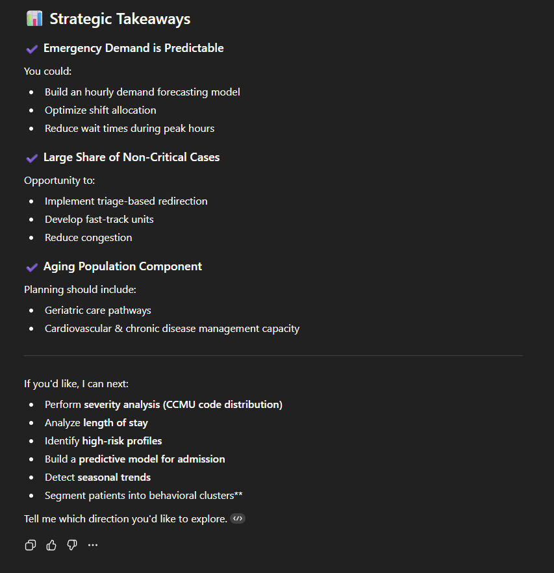Click the code badge after 'explore.'
Image resolution: width=554 pixels, height=573 pixels.
[238, 518]
